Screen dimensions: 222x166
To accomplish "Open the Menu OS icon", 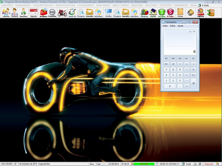I will point(72,12).
